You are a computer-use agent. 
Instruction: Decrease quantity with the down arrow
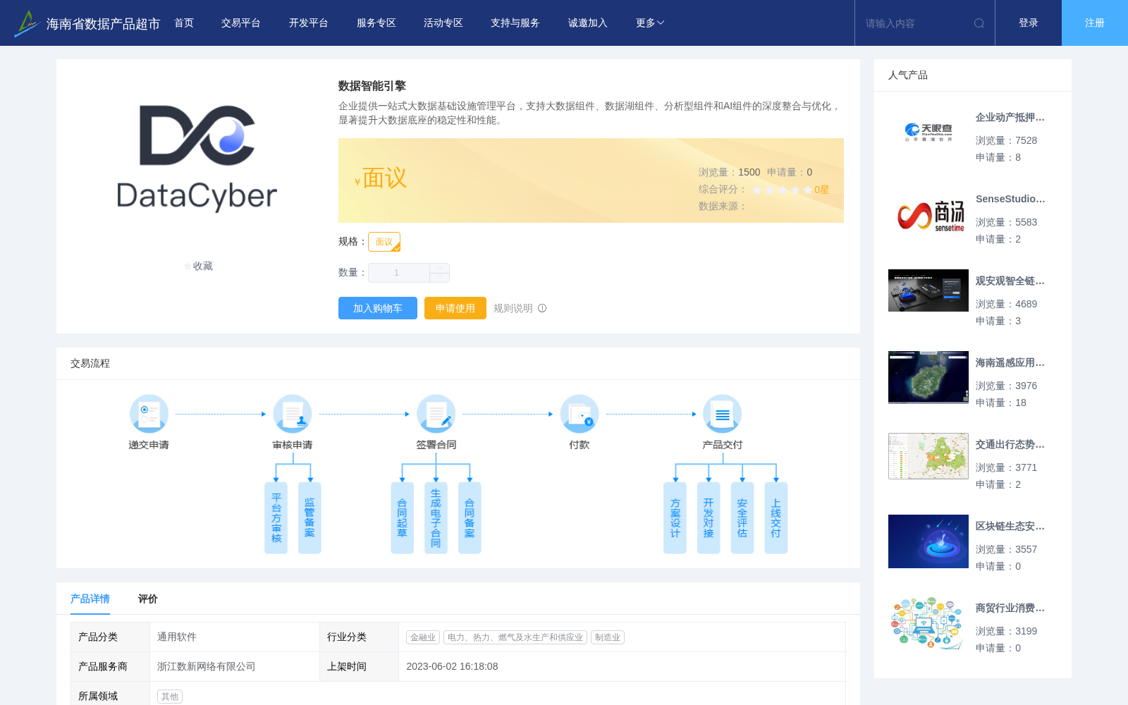pyautogui.click(x=439, y=277)
